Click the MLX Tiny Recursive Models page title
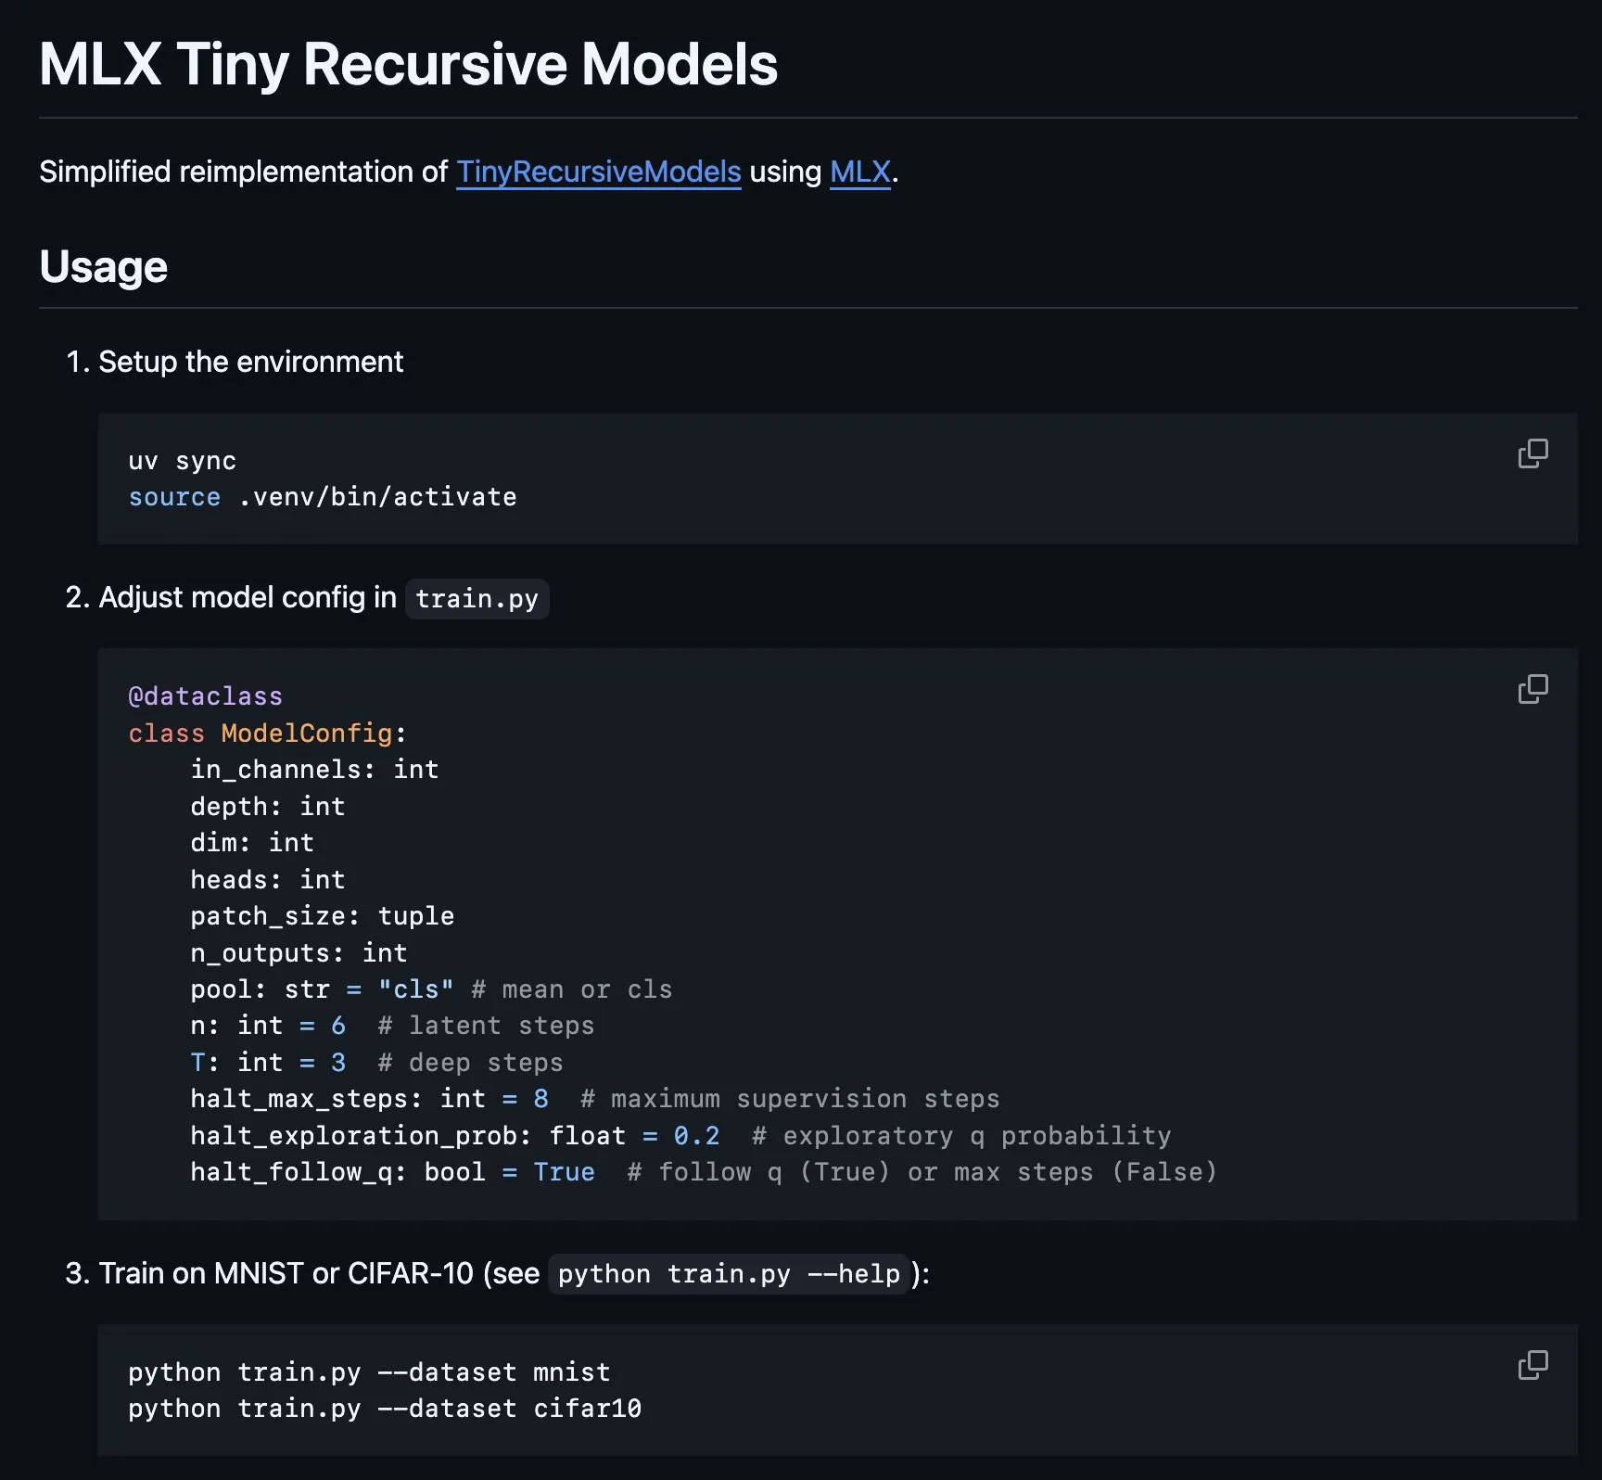1602x1480 pixels. 408,63
